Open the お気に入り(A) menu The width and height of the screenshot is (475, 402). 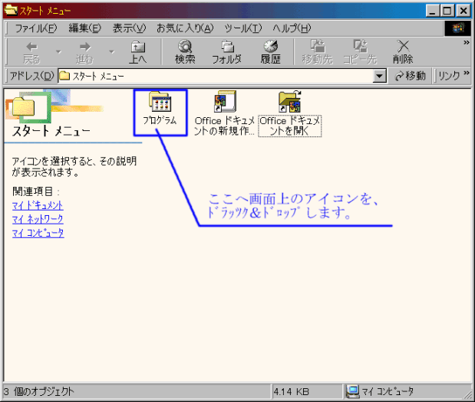point(184,28)
